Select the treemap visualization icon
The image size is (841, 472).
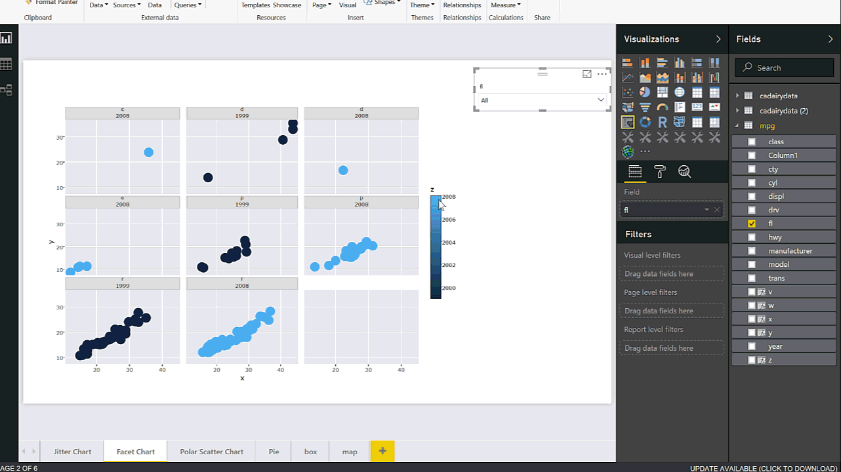point(663,92)
